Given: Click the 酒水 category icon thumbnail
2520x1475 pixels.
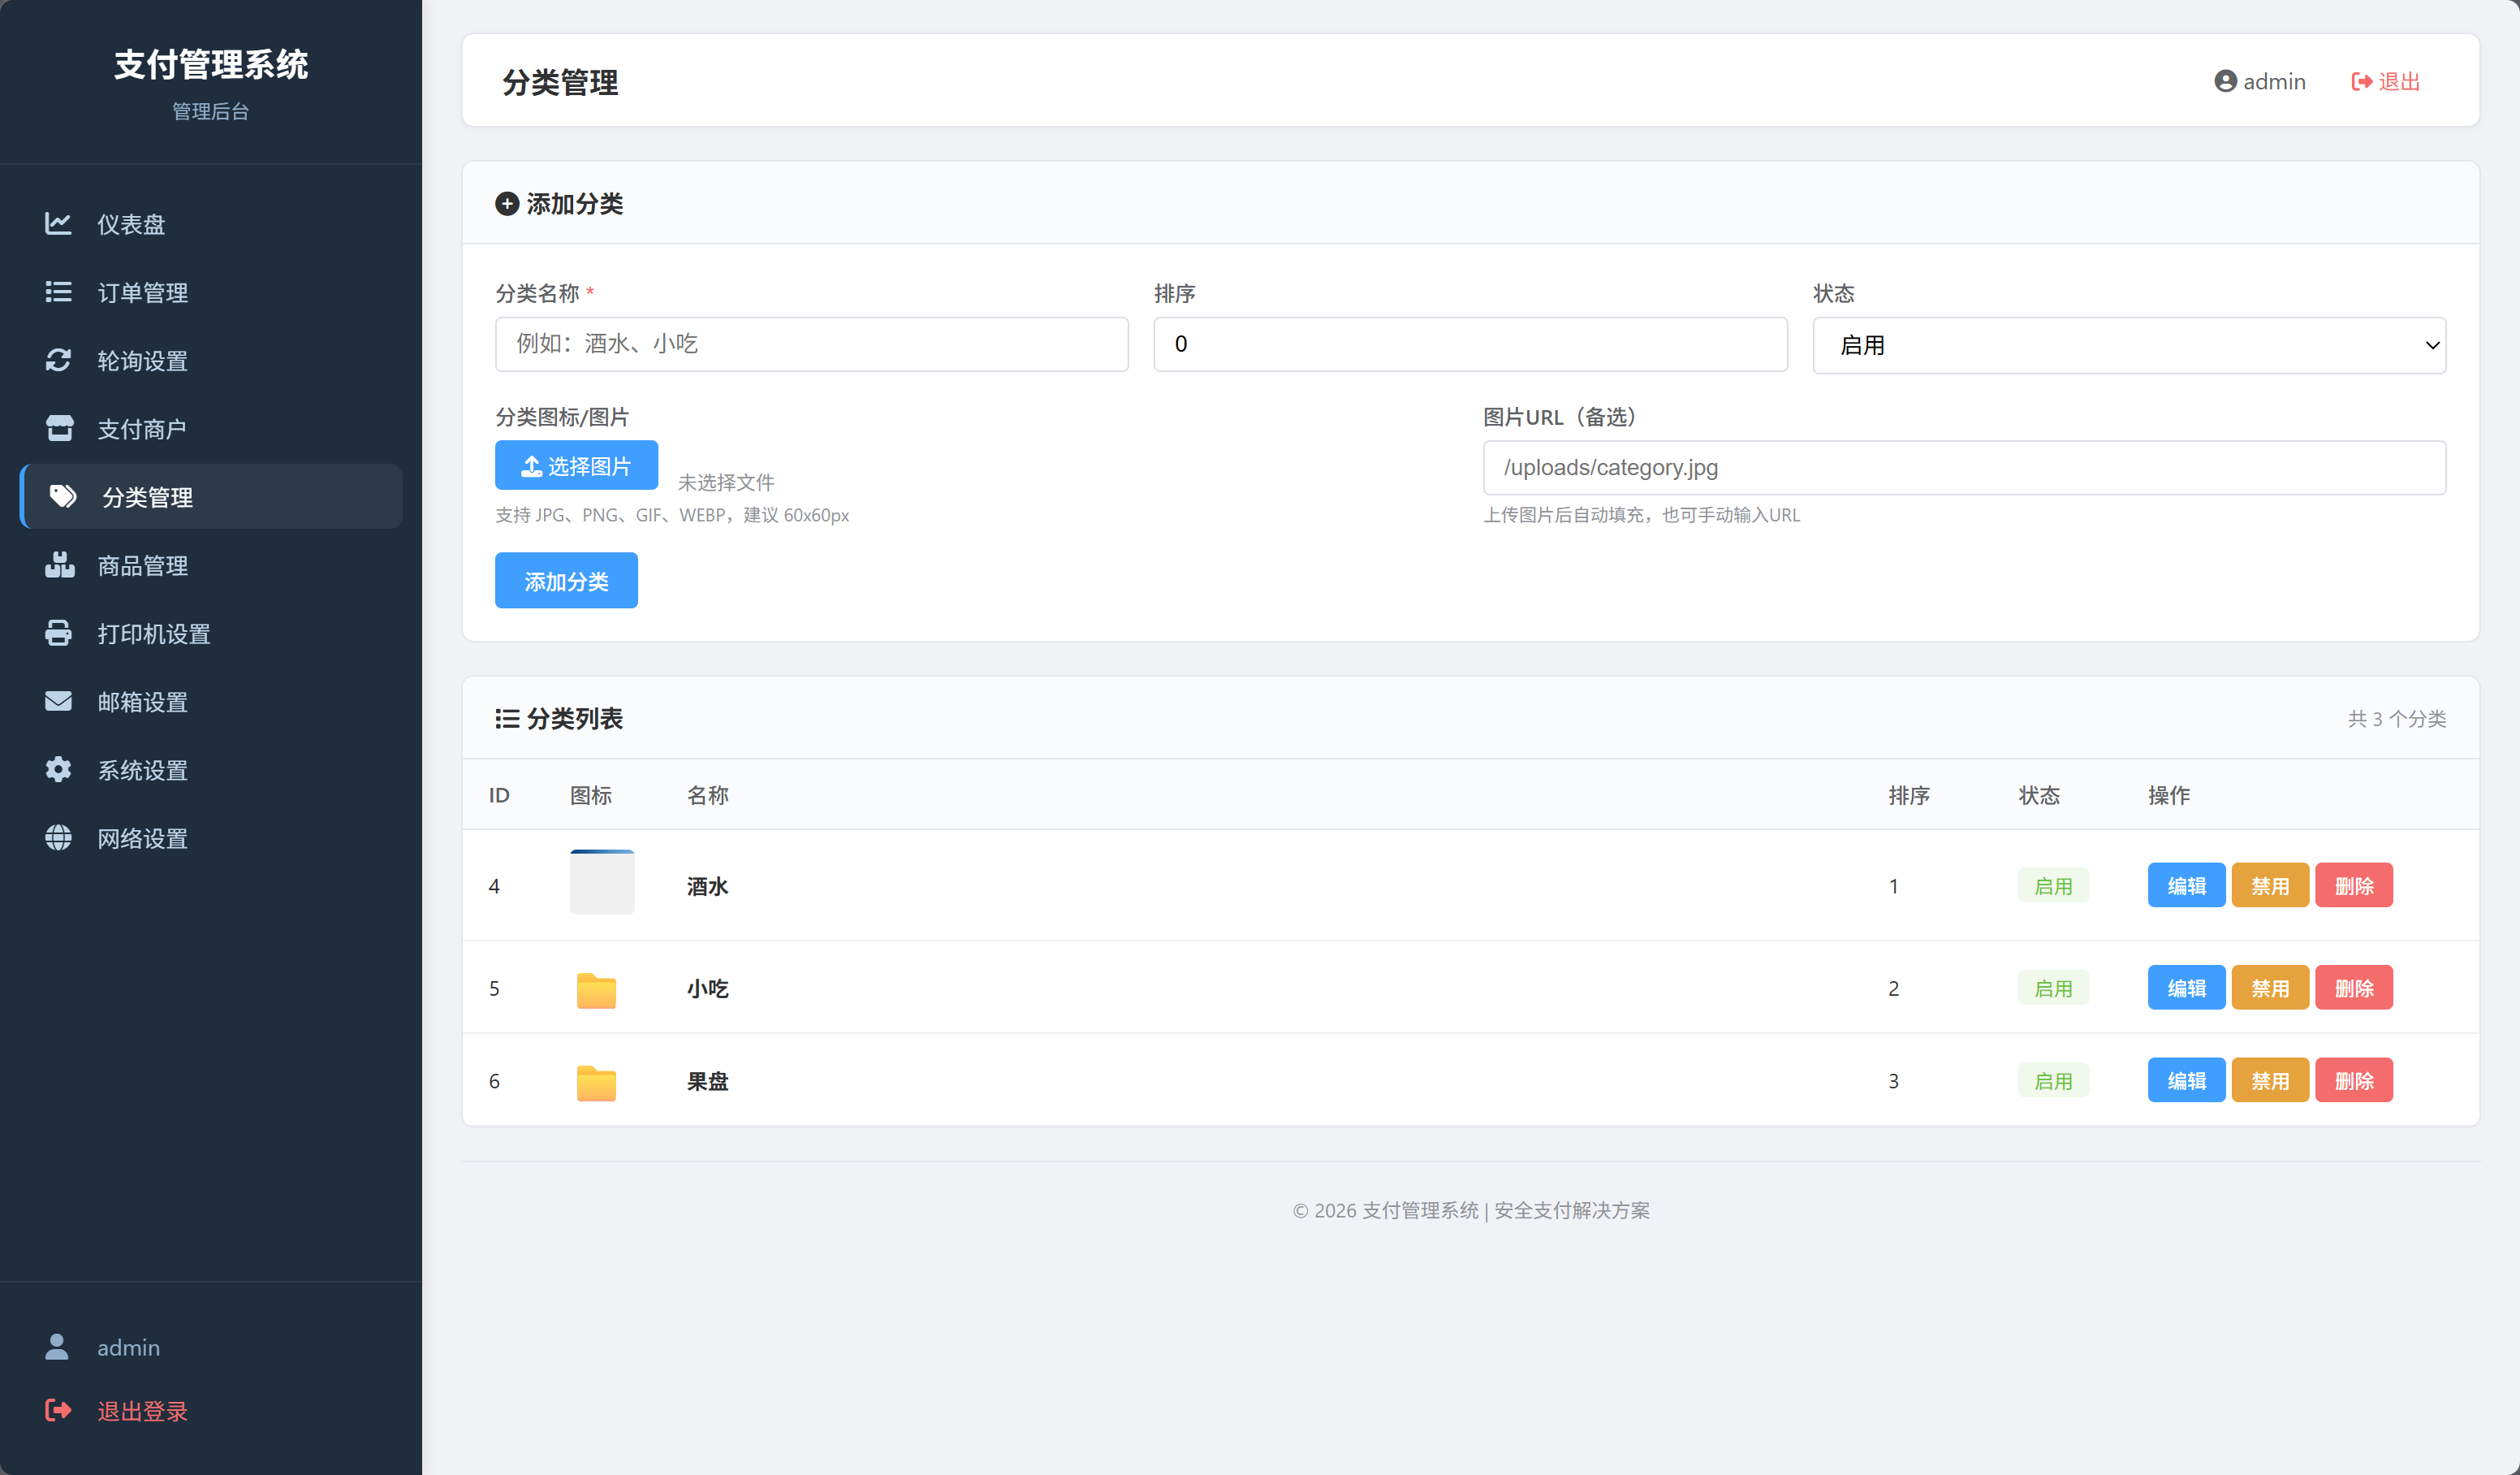Looking at the screenshot, I should point(602,881).
